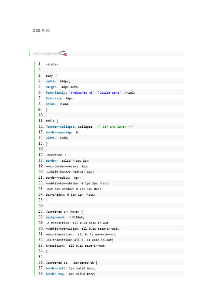Click the 'margin' property on line 5
This screenshot has height=306, width=216.
pos(51,87)
